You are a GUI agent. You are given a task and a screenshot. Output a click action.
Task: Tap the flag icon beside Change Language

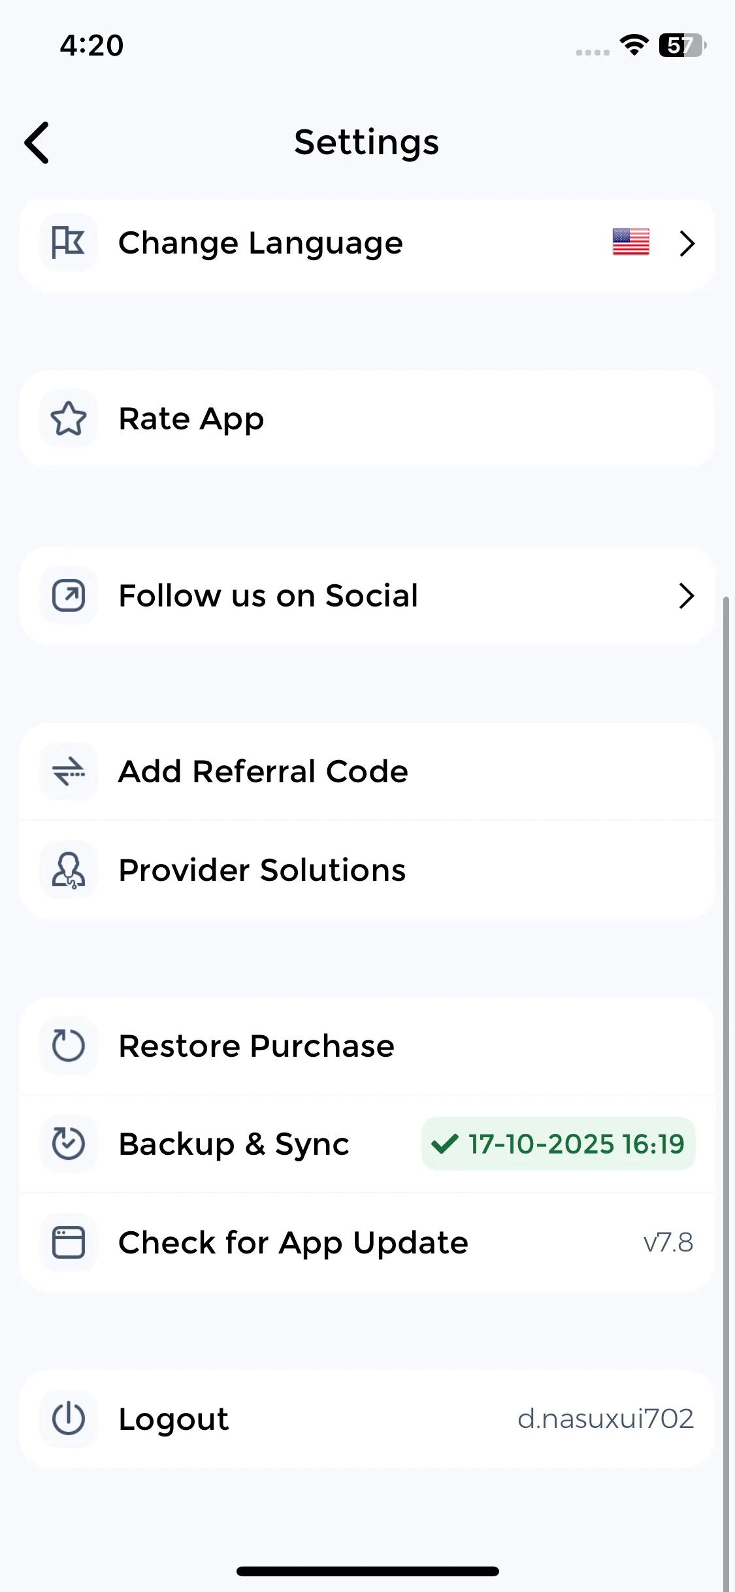point(69,242)
